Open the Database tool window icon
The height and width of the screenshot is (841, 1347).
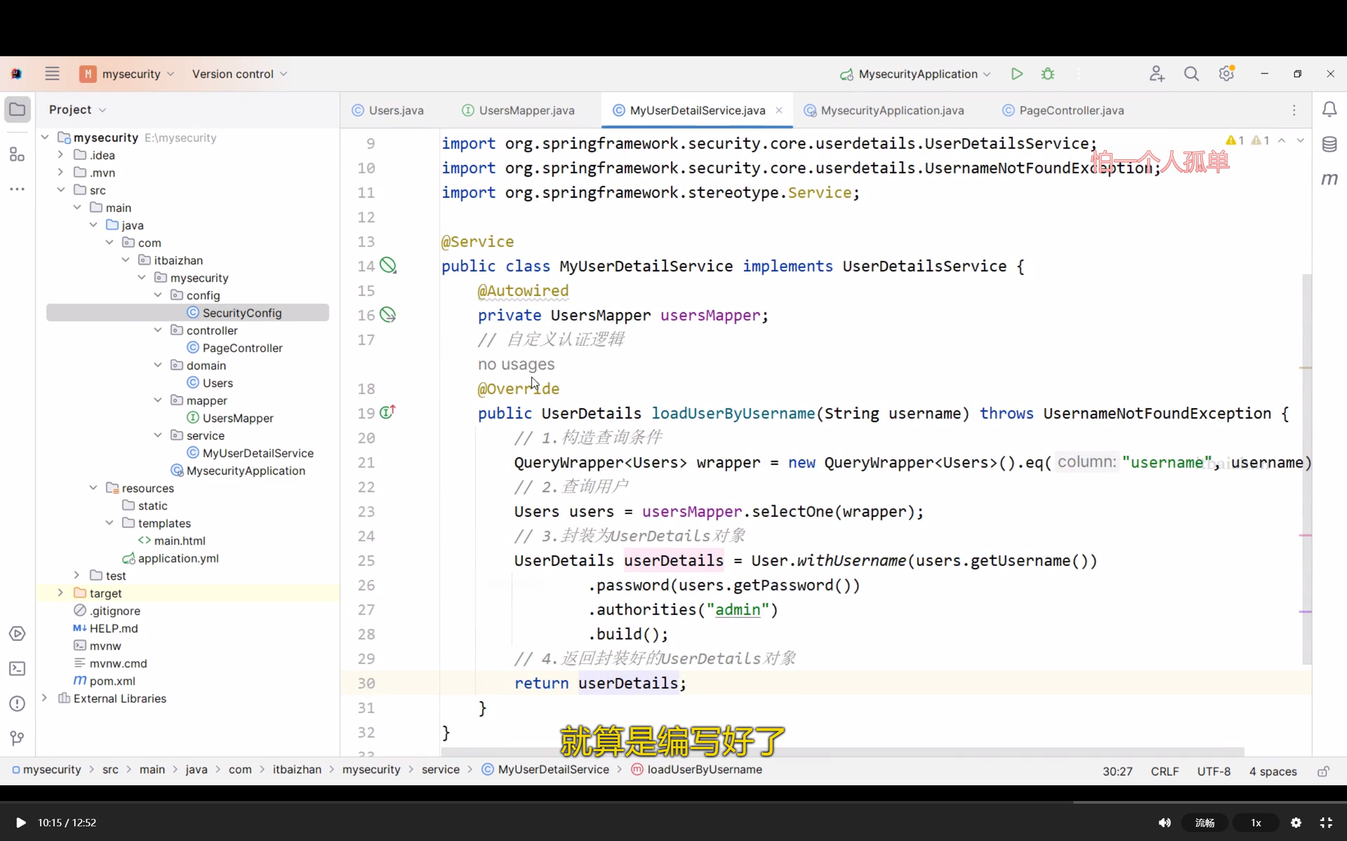pos(1329,145)
